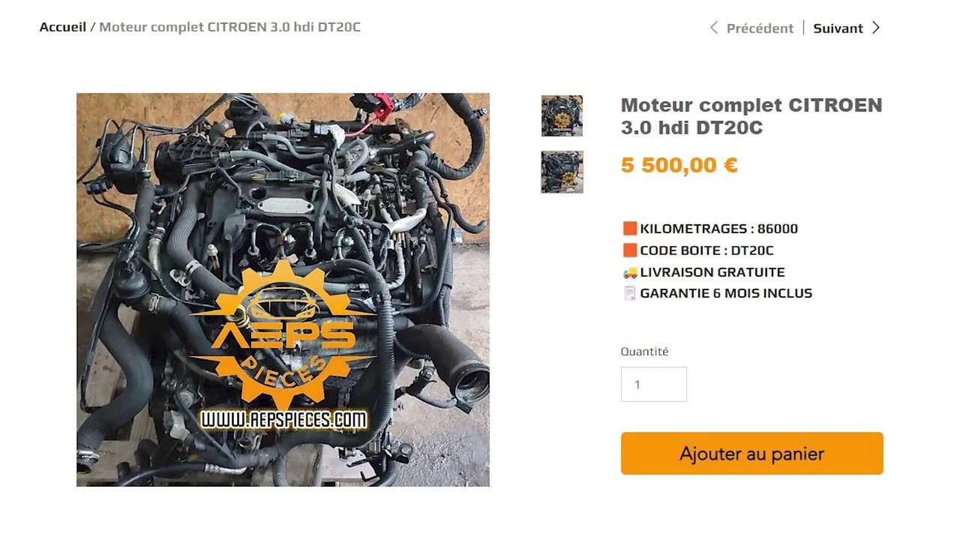Click the orange square beside CODE BOITE
This screenshot has height=540, width=960.
630,250
